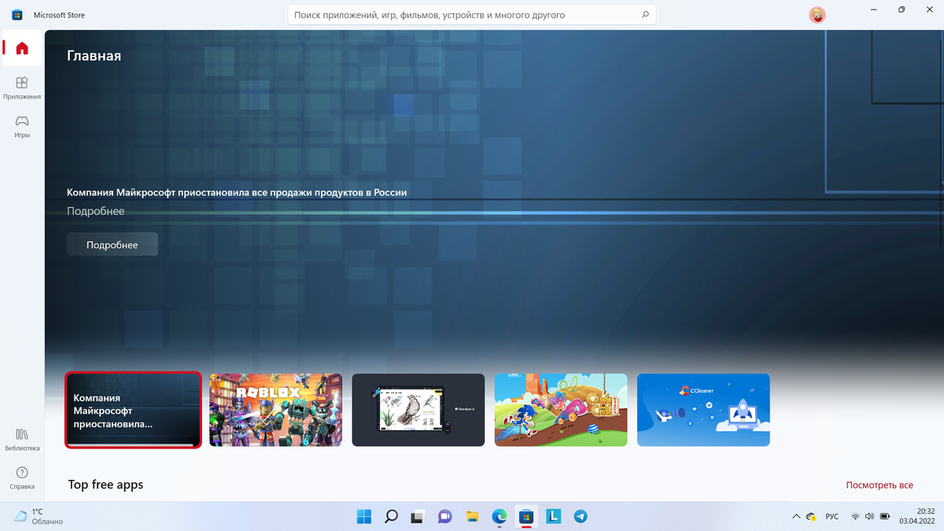Open the Home (Главная) sidebar tab
944x531 pixels.
pyautogui.click(x=22, y=49)
